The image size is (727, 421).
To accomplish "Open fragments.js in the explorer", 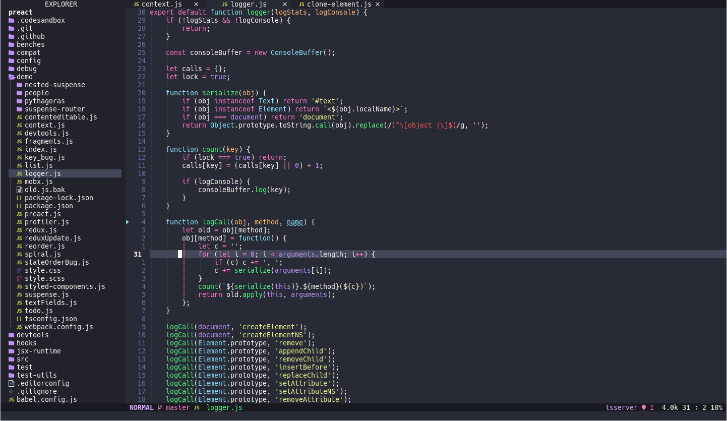I will coord(49,141).
